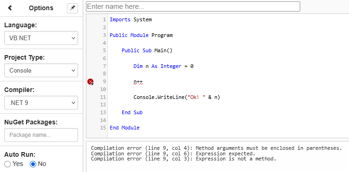This screenshot has height=172, width=349.
Task: Click the Console.WriteLine code line
Action: coord(177,97)
